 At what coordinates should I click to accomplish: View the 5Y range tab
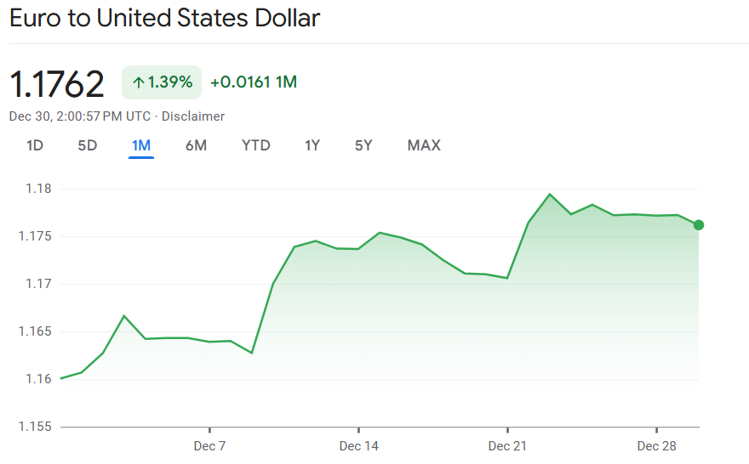pos(363,145)
